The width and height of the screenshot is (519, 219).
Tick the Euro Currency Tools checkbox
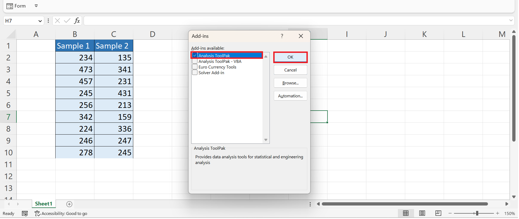pos(195,67)
